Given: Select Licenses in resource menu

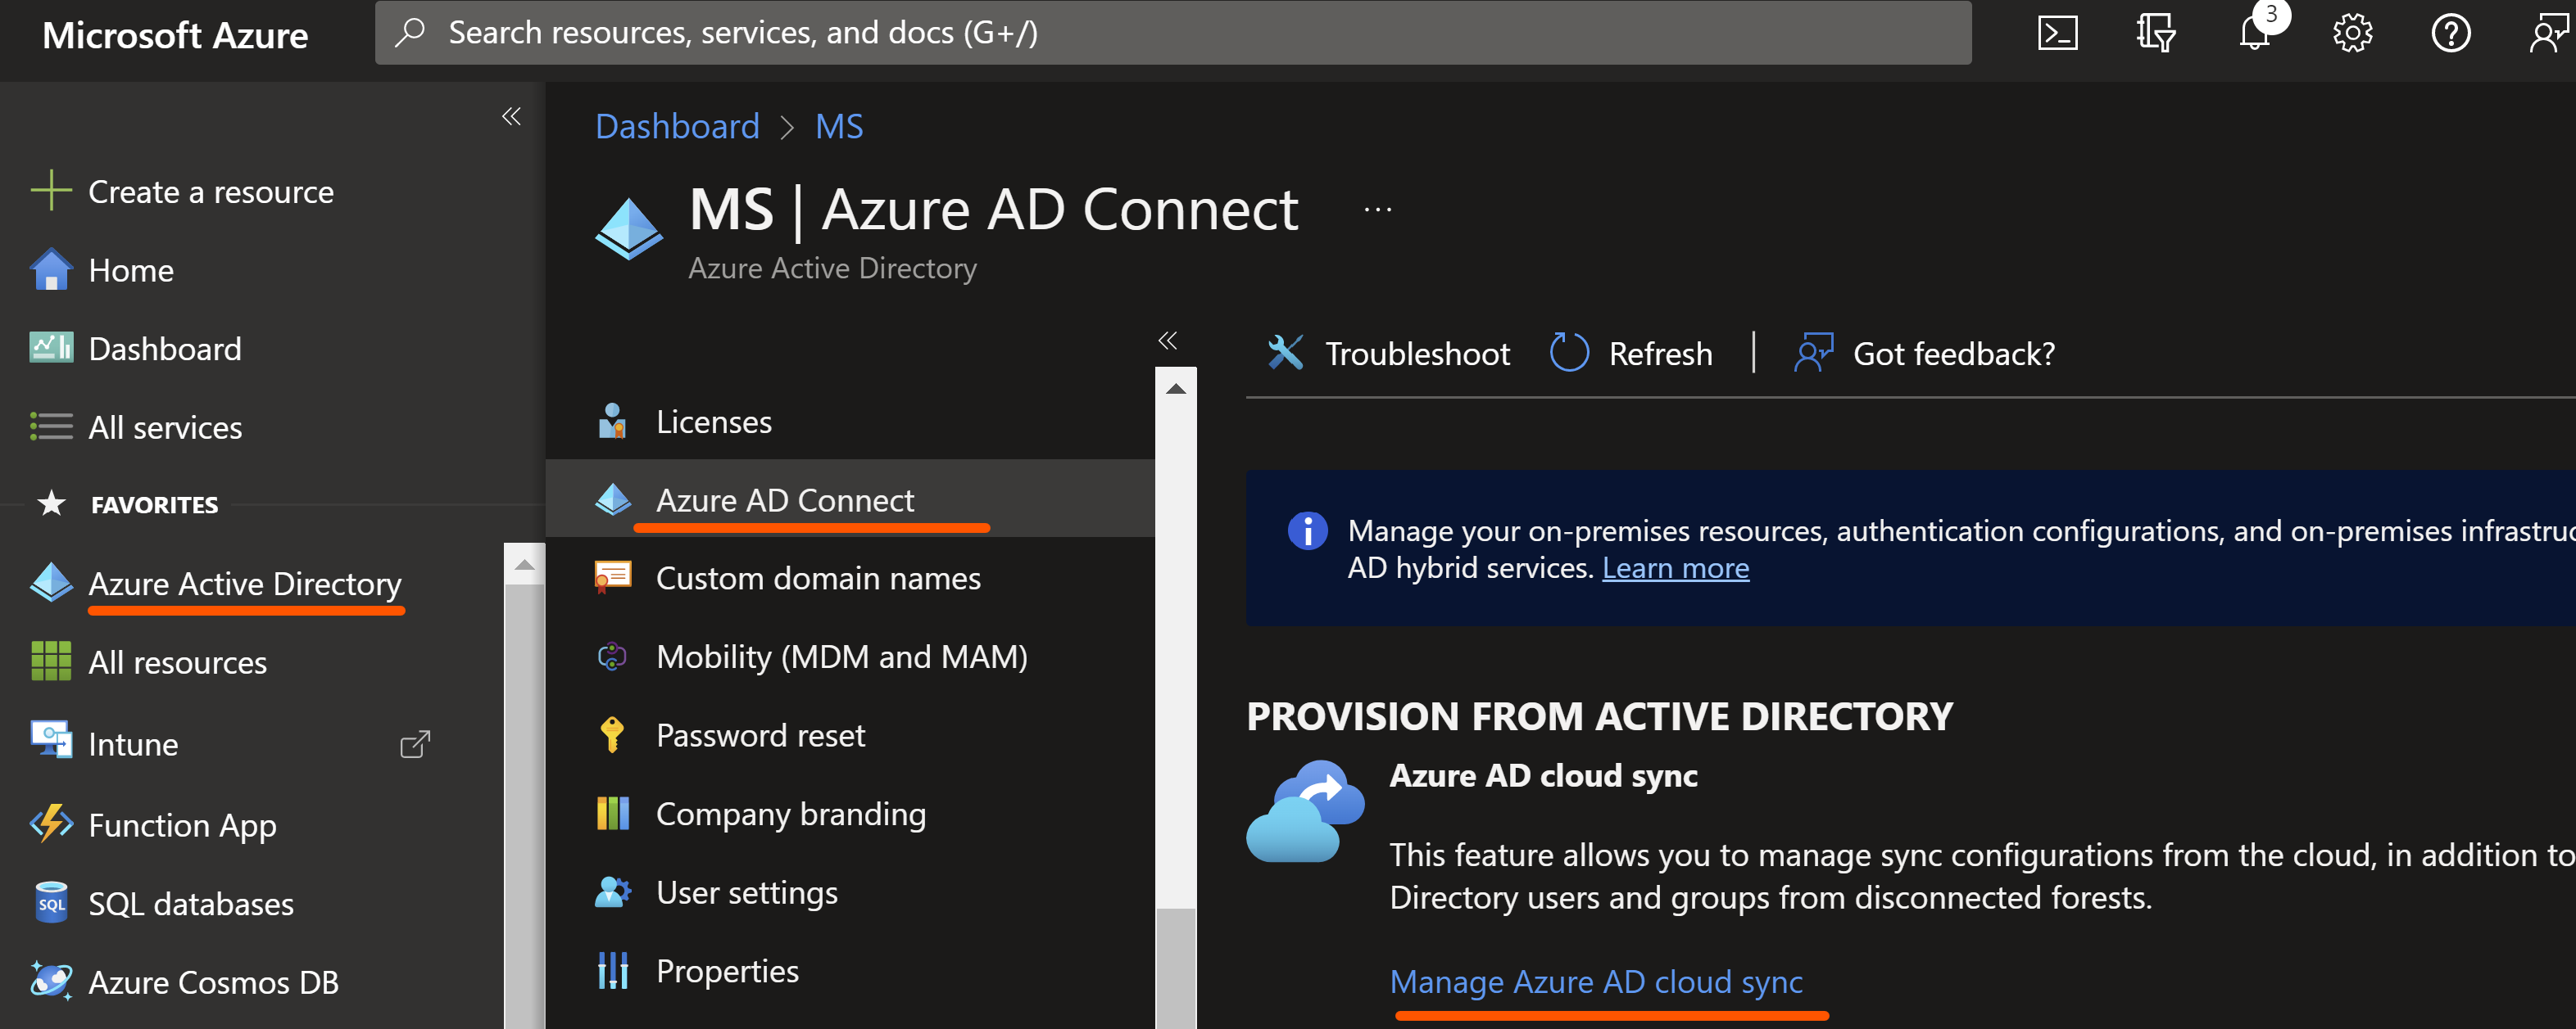Looking at the screenshot, I should coord(713,422).
